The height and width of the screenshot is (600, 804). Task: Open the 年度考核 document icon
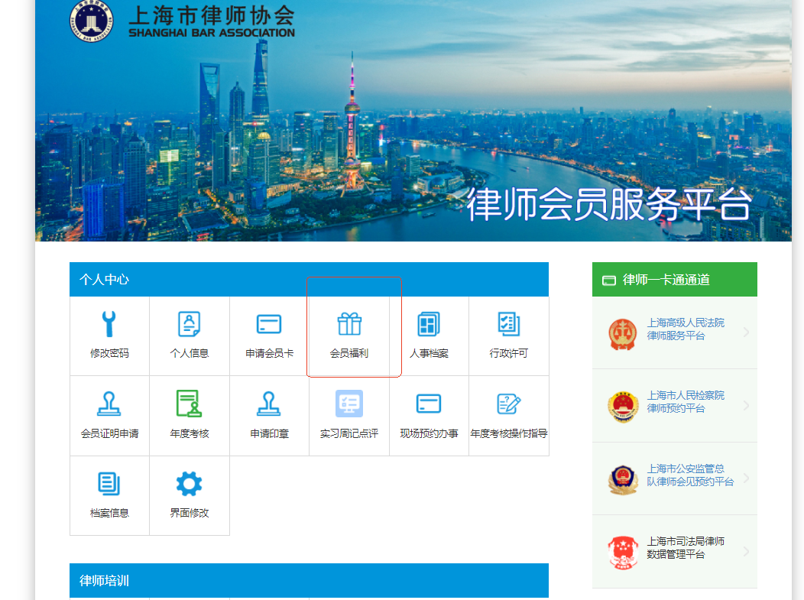tap(189, 404)
